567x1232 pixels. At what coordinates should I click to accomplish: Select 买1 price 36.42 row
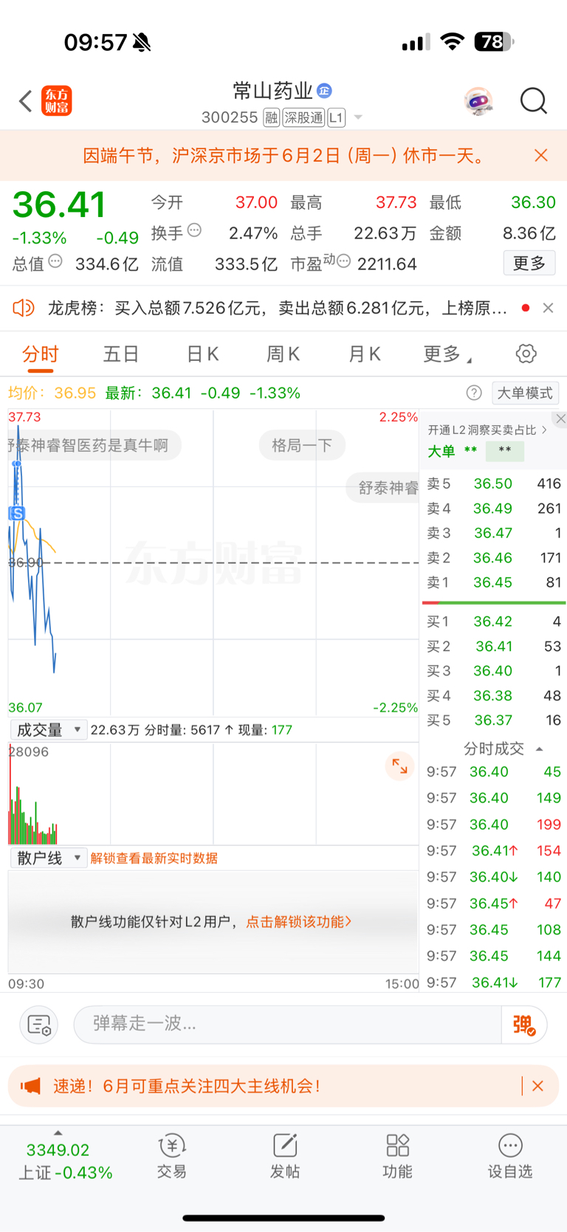[493, 622]
